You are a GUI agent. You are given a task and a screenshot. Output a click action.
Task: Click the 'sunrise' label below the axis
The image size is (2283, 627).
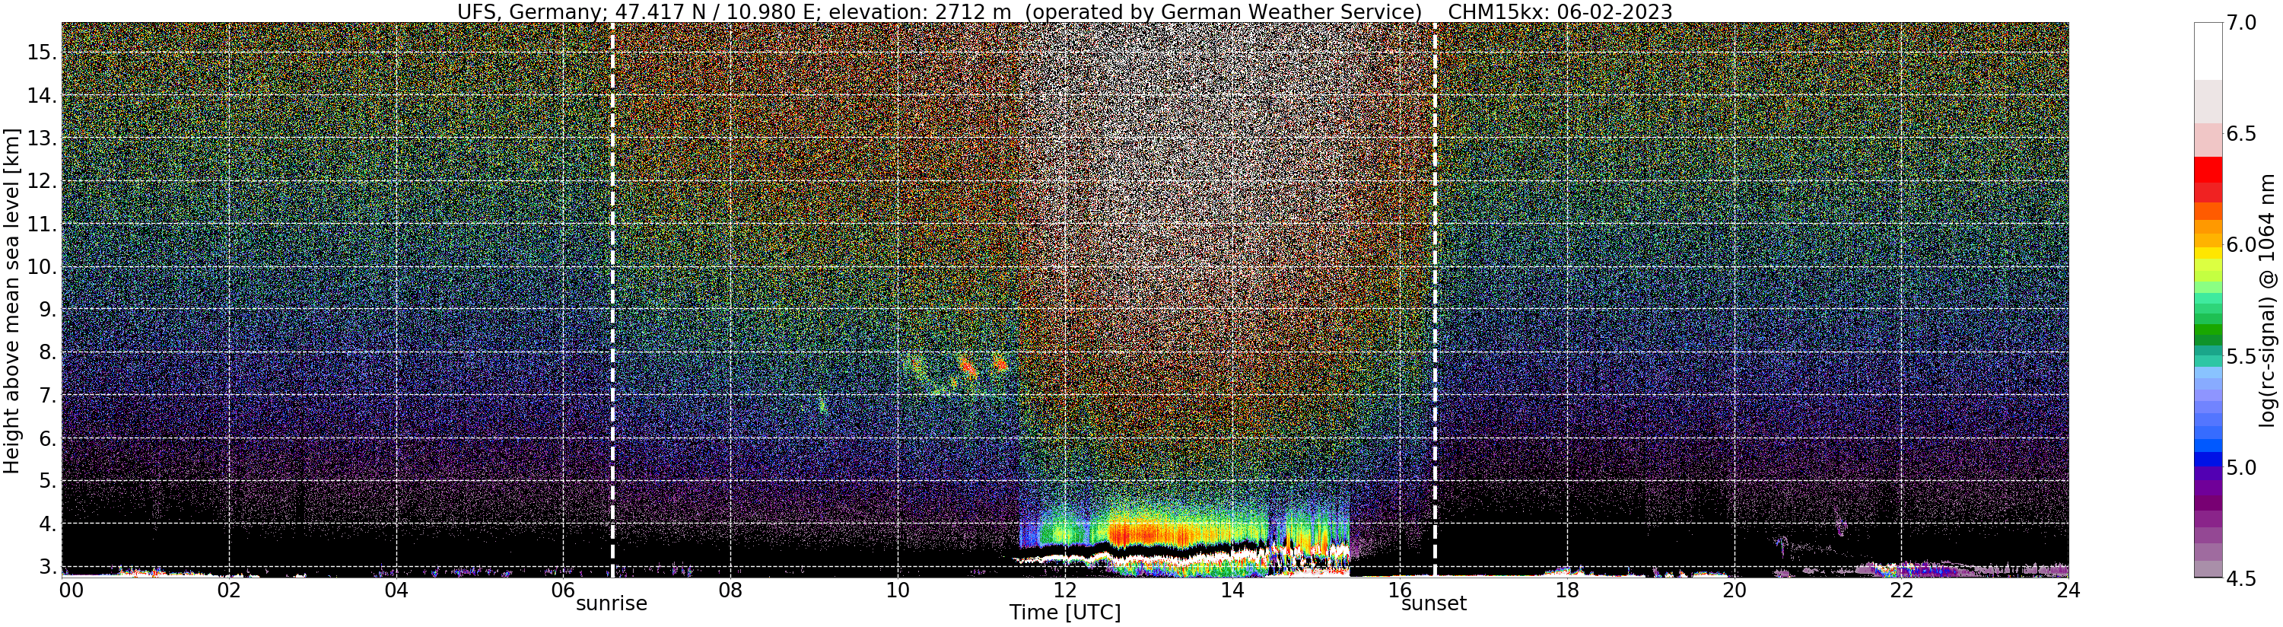click(x=612, y=604)
